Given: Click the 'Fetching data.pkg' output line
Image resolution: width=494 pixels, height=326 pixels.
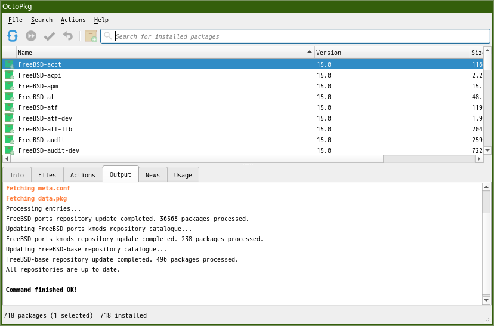Looking at the screenshot, I should pos(36,198).
